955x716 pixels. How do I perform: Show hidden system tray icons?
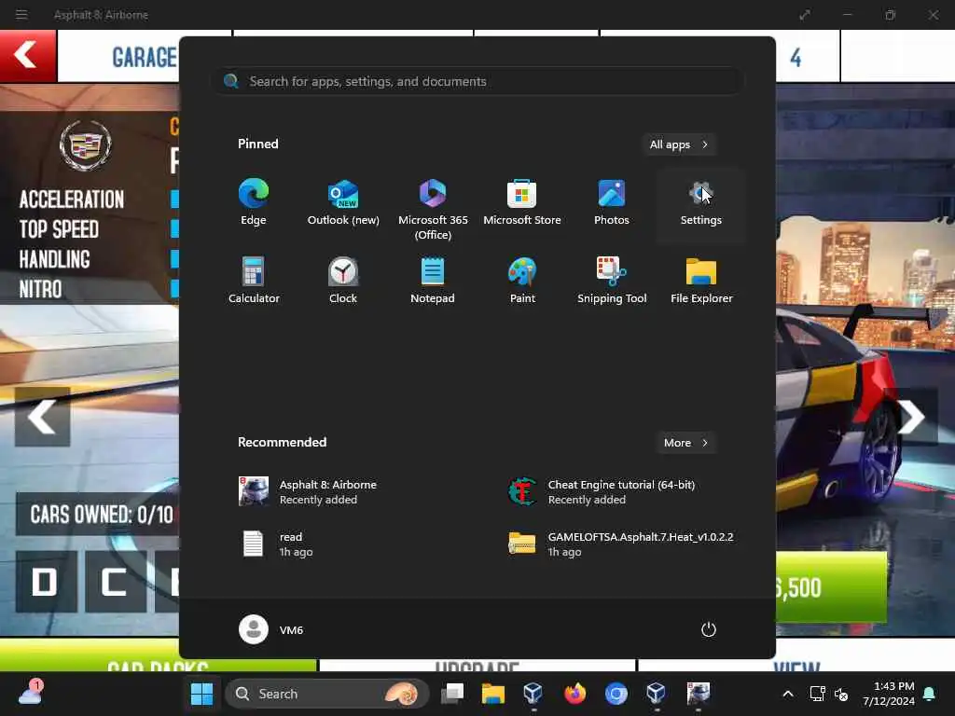pyautogui.click(x=787, y=694)
